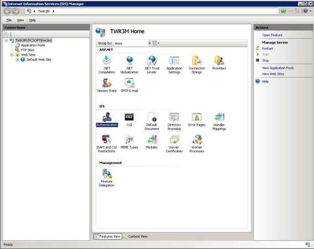
Task: Open Error Pages feature
Action: tap(197, 119)
